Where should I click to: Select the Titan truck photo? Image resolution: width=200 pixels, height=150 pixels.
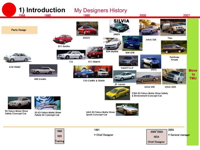173,27
